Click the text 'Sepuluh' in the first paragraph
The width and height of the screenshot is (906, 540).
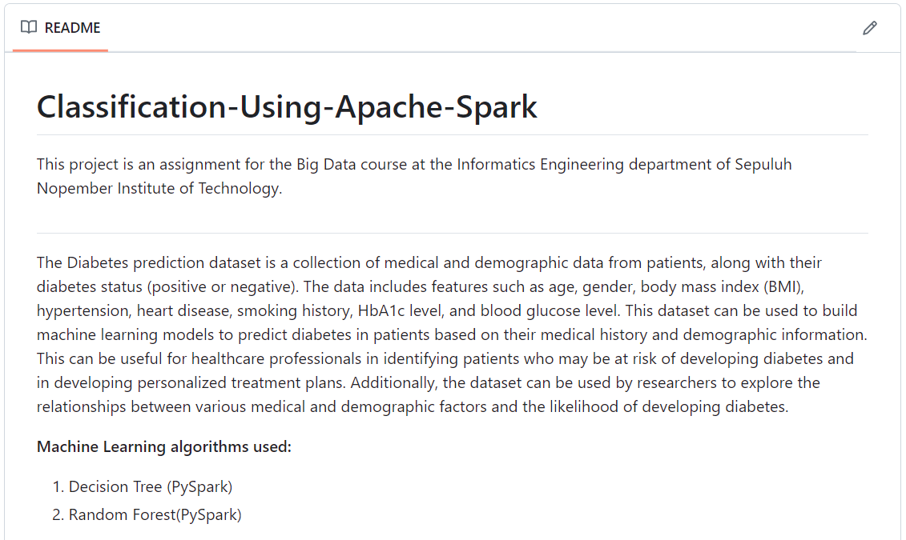pyautogui.click(x=763, y=165)
